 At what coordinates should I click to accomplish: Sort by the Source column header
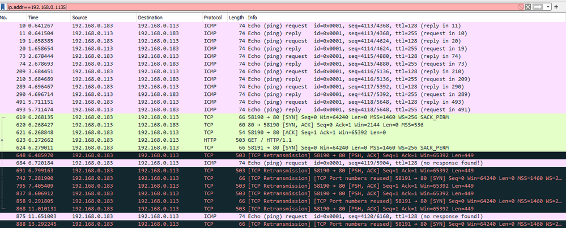[x=103, y=18]
